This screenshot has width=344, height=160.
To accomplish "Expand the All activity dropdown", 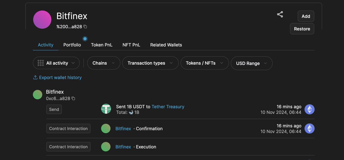I will pos(56,63).
